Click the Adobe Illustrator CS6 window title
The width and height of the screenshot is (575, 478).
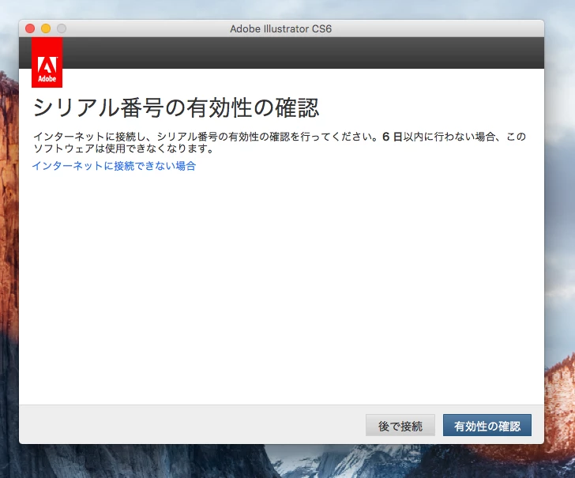(x=281, y=28)
